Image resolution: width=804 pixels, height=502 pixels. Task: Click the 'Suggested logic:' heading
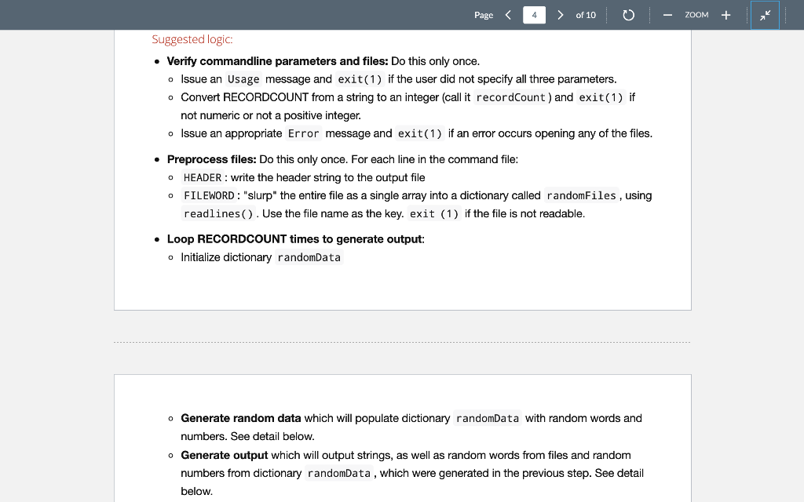pos(192,39)
